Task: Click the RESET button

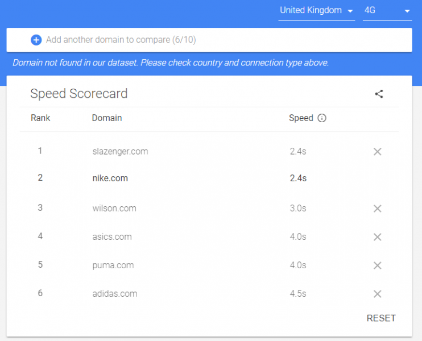Action: 381,318
